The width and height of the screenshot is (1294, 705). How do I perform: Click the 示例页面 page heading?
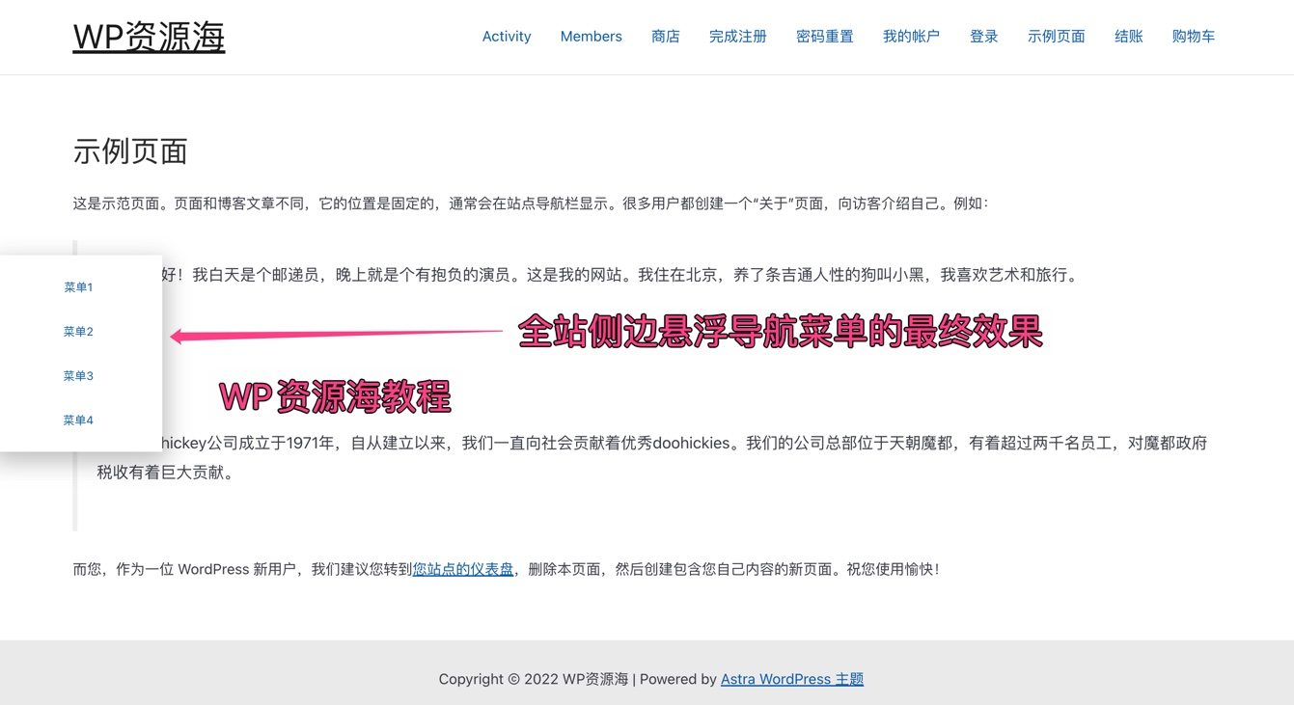130,151
